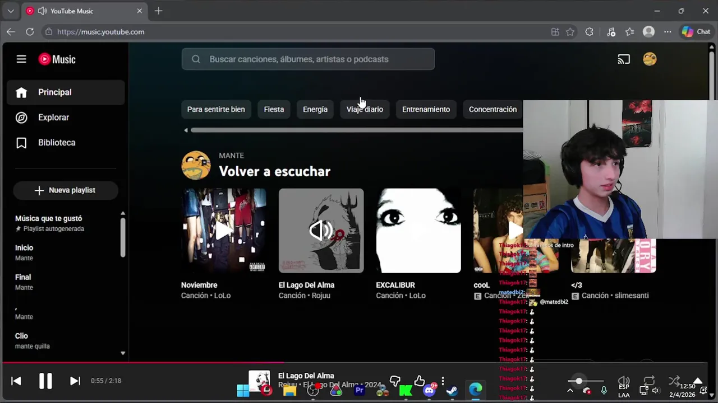Screen dimensions: 718x403
Task: Open the Edge extensions icon
Action: [589, 32]
